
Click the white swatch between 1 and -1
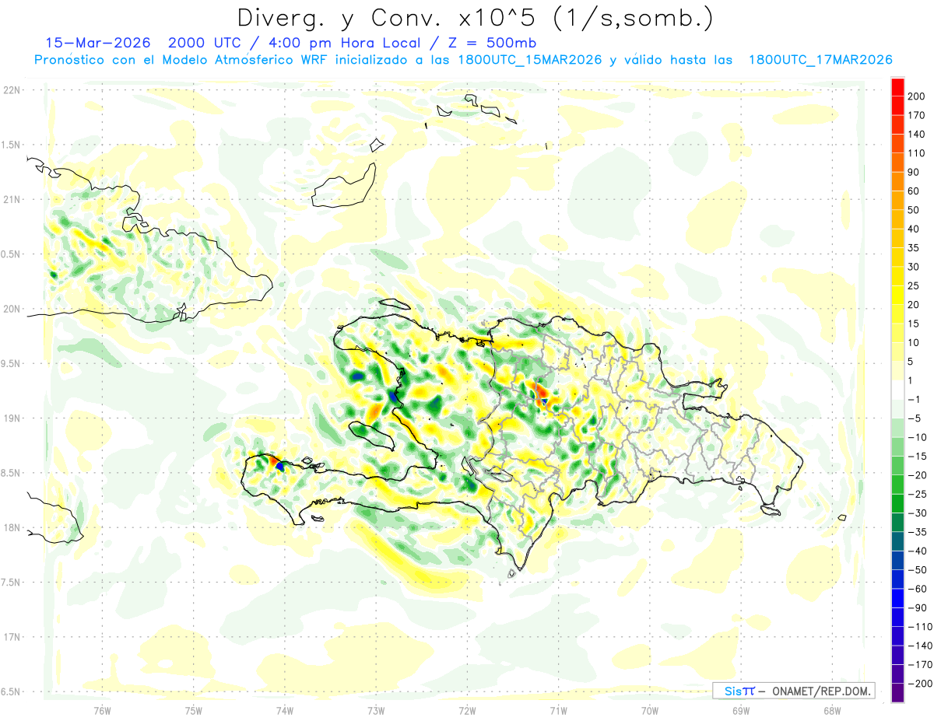point(897,390)
